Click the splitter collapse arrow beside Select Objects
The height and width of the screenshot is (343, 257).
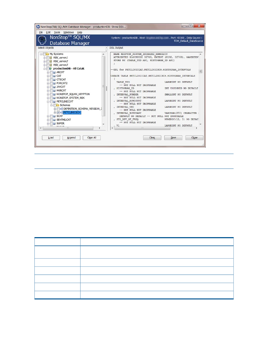(106, 48)
